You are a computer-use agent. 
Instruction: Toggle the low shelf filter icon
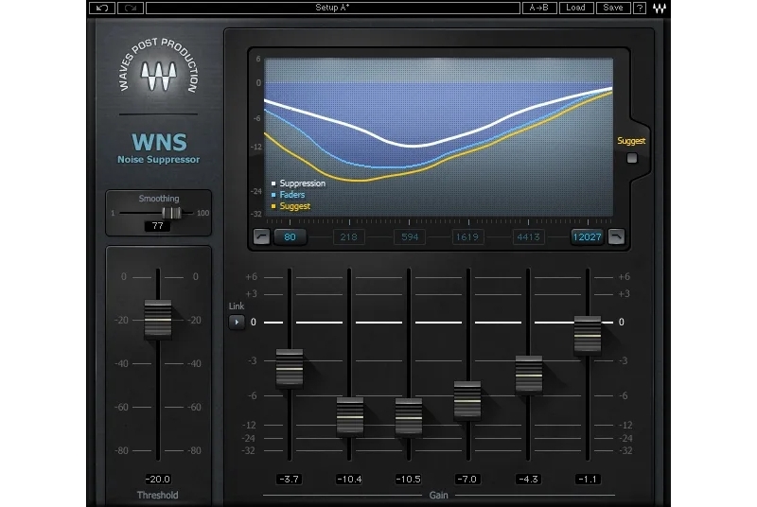click(x=262, y=236)
